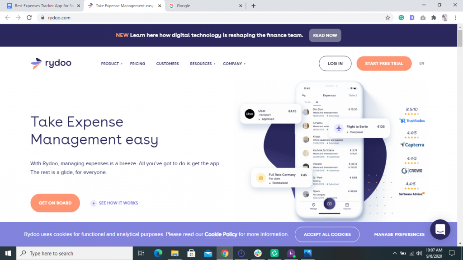Switch to the Google tab
Viewport: 463px width, 260px height.
coord(205,6)
